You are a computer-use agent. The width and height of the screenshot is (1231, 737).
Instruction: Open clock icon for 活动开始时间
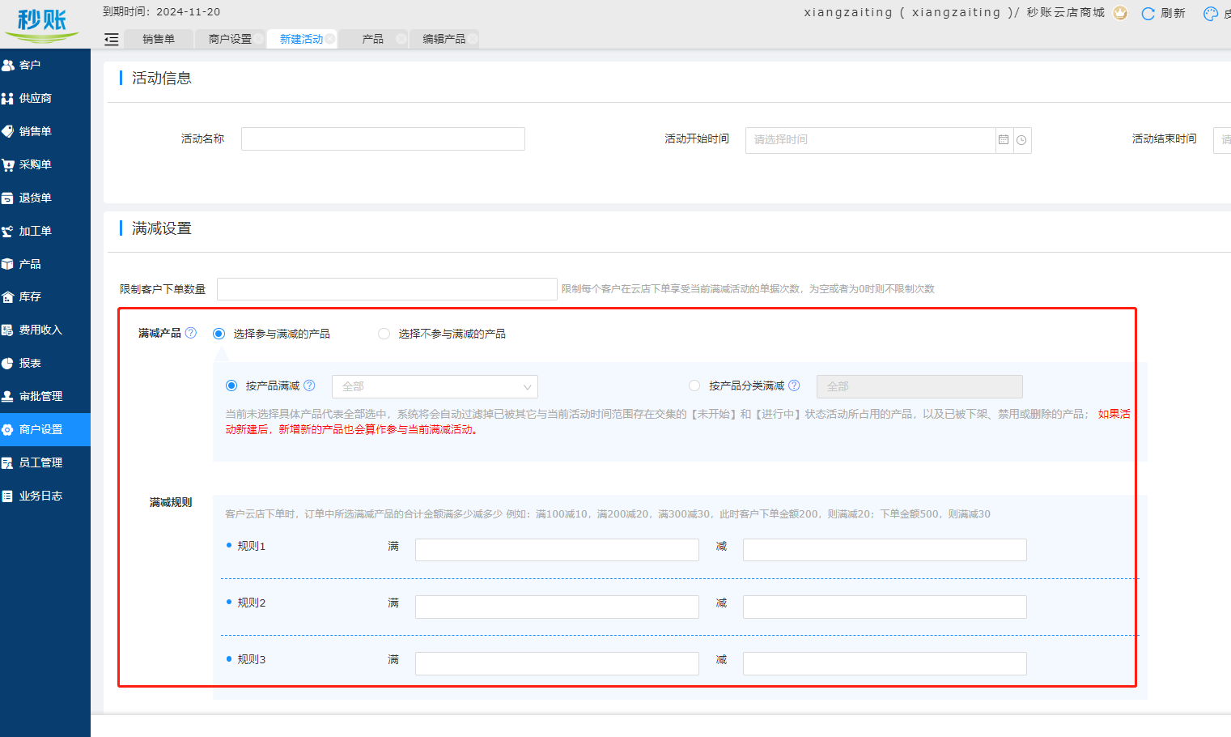pos(1022,140)
